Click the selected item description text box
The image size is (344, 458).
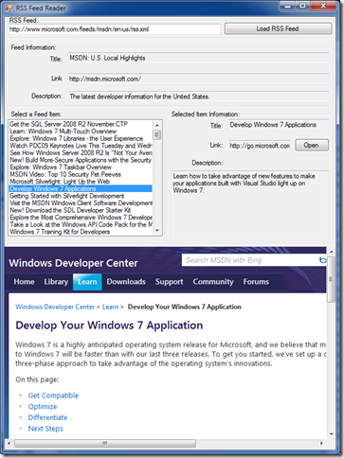pos(250,204)
